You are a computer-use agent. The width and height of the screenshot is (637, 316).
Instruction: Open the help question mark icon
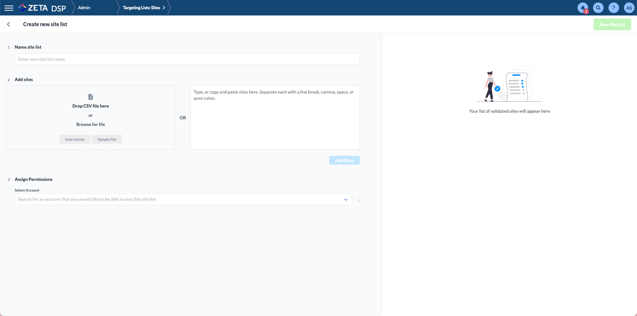pyautogui.click(x=613, y=8)
